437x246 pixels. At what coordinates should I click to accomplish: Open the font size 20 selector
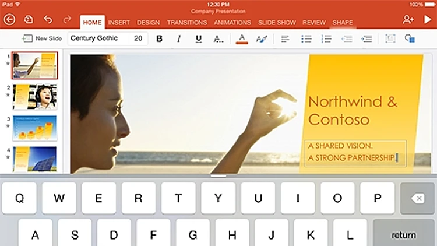pyautogui.click(x=138, y=39)
